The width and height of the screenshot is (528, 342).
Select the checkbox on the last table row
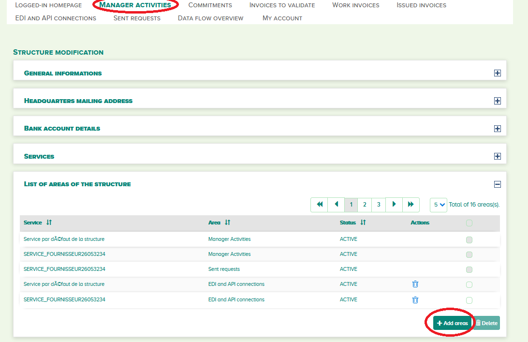click(x=469, y=300)
